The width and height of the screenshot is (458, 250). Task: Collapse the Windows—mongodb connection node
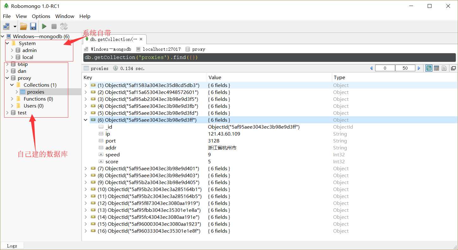[3, 37]
